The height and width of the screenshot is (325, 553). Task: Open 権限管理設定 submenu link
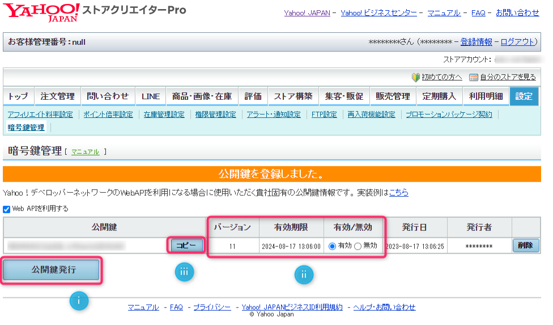(215, 115)
